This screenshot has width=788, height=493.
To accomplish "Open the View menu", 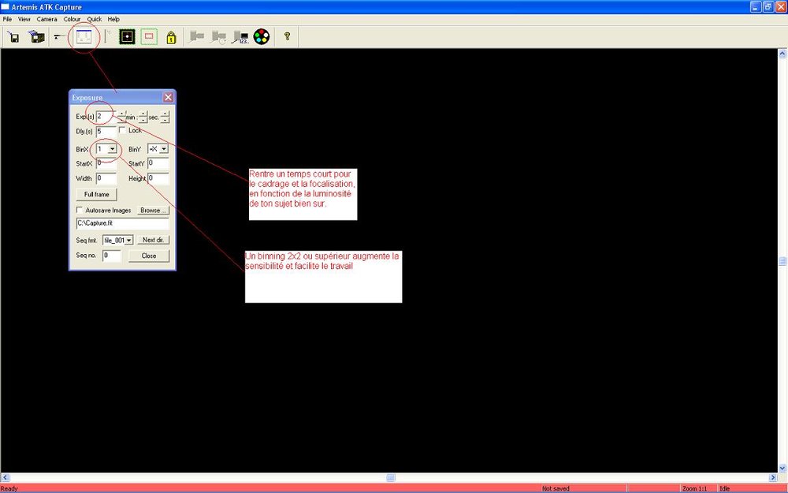I will 24,19.
